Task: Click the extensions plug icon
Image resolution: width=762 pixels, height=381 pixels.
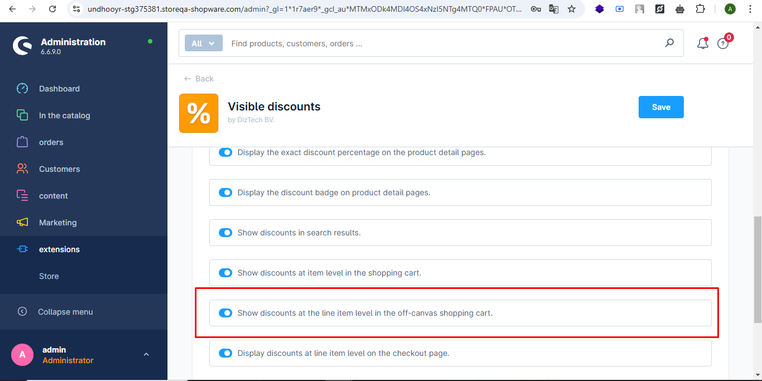Action: tap(22, 249)
